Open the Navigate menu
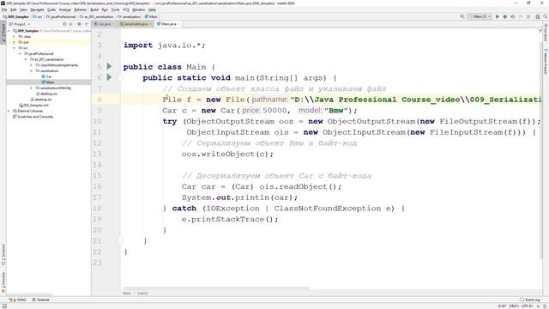This screenshot has width=549, height=309. click(x=37, y=9)
